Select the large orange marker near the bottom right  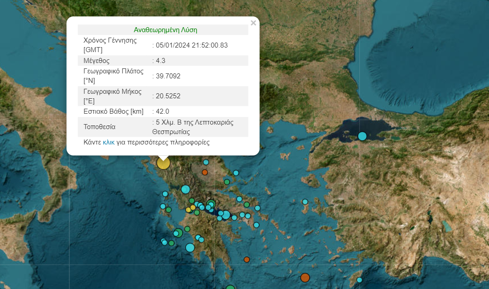[x=305, y=277]
